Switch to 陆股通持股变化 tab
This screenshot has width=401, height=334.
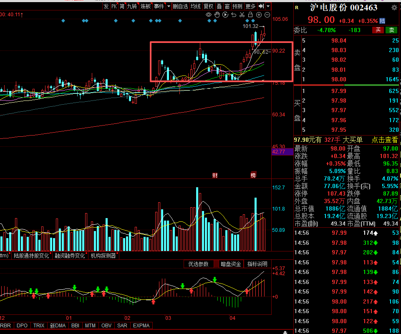pos(31,256)
